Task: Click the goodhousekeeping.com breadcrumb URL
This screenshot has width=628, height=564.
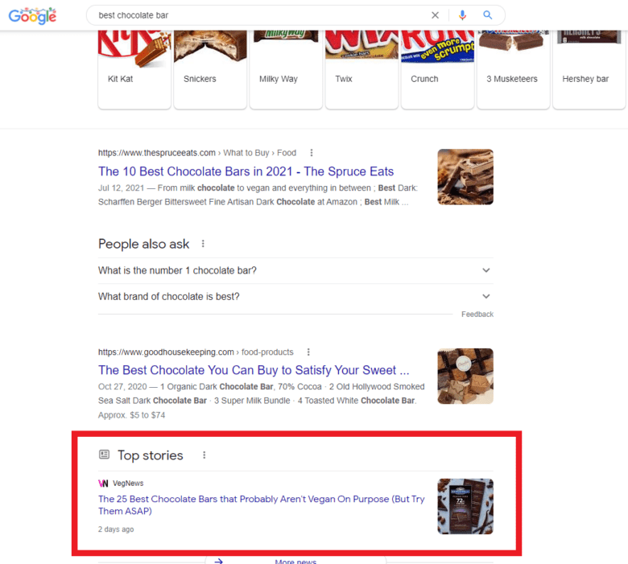Action: click(196, 352)
